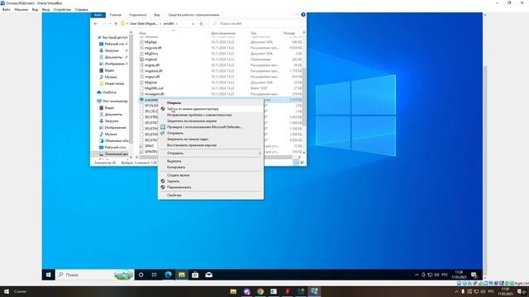Switch to the Home (Главная) ribbon tab
Viewport: 529px width, 297px height.
point(116,15)
